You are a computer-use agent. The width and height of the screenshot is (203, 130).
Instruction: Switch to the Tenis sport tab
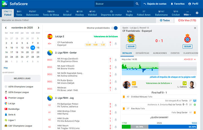(19, 13)
